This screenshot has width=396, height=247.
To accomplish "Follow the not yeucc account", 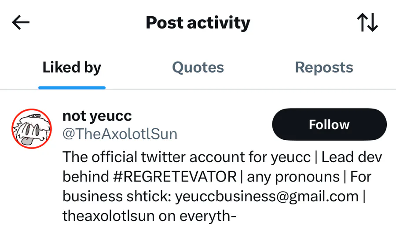I will pos(329,124).
